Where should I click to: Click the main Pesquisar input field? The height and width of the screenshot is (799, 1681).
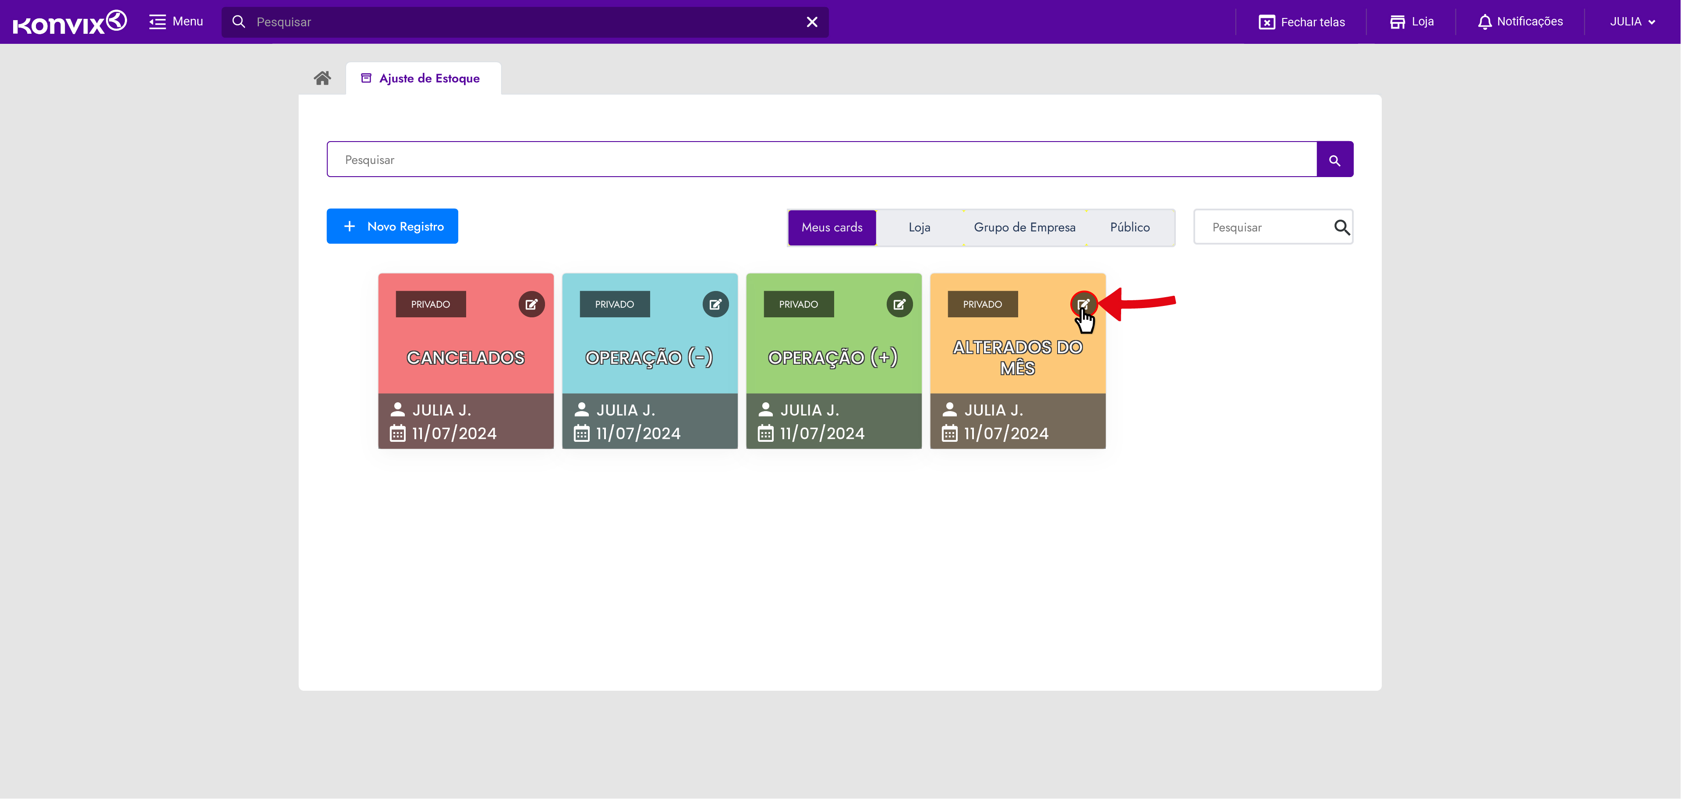(x=821, y=160)
